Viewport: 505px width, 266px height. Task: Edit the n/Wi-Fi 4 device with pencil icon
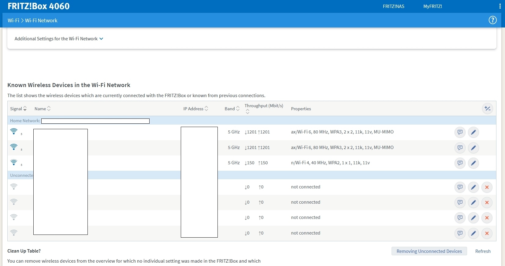tap(473, 163)
